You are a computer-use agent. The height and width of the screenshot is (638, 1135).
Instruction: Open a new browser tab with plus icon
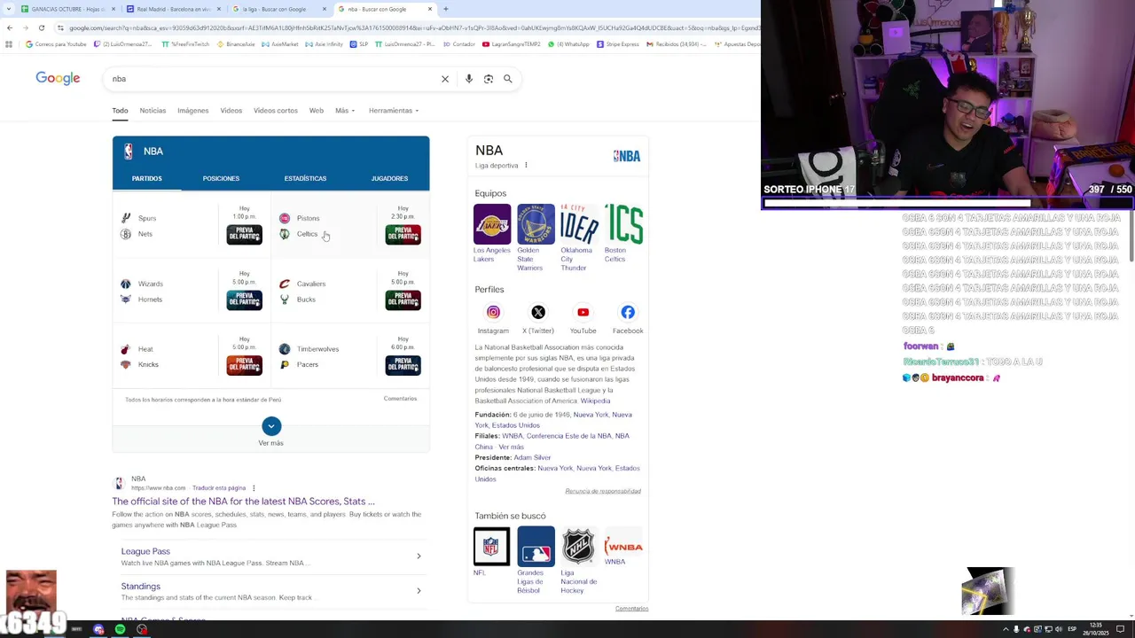click(445, 9)
